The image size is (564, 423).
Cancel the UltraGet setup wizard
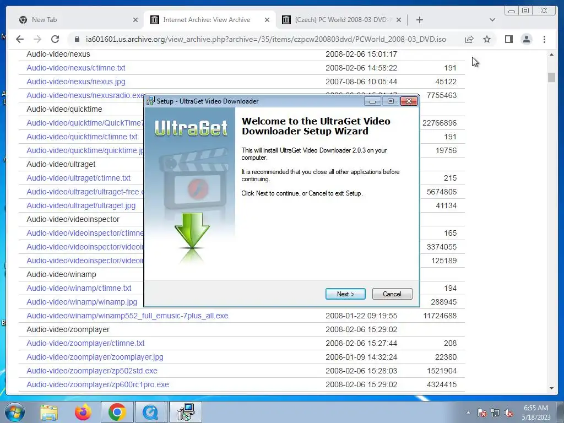[x=392, y=294]
